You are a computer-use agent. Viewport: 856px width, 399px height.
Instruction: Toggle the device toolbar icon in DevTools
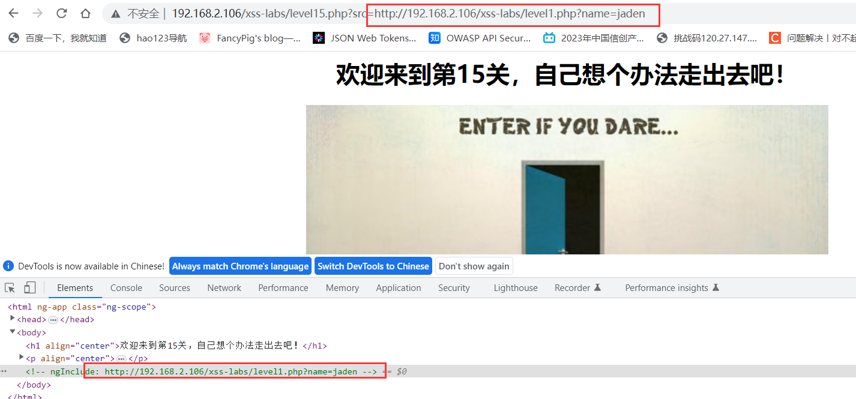(x=30, y=287)
